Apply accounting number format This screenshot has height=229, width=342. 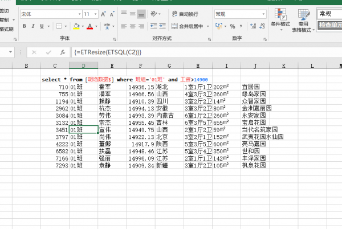219,26
